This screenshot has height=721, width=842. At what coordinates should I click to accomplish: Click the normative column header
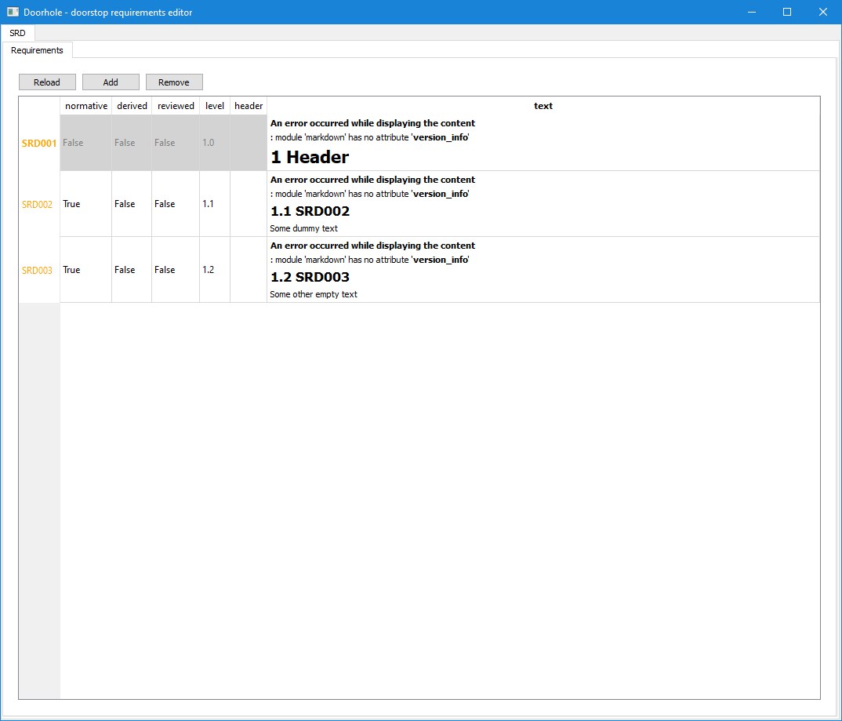pyautogui.click(x=85, y=105)
